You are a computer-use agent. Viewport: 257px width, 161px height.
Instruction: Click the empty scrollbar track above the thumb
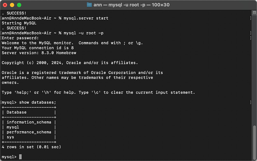tap(254, 70)
